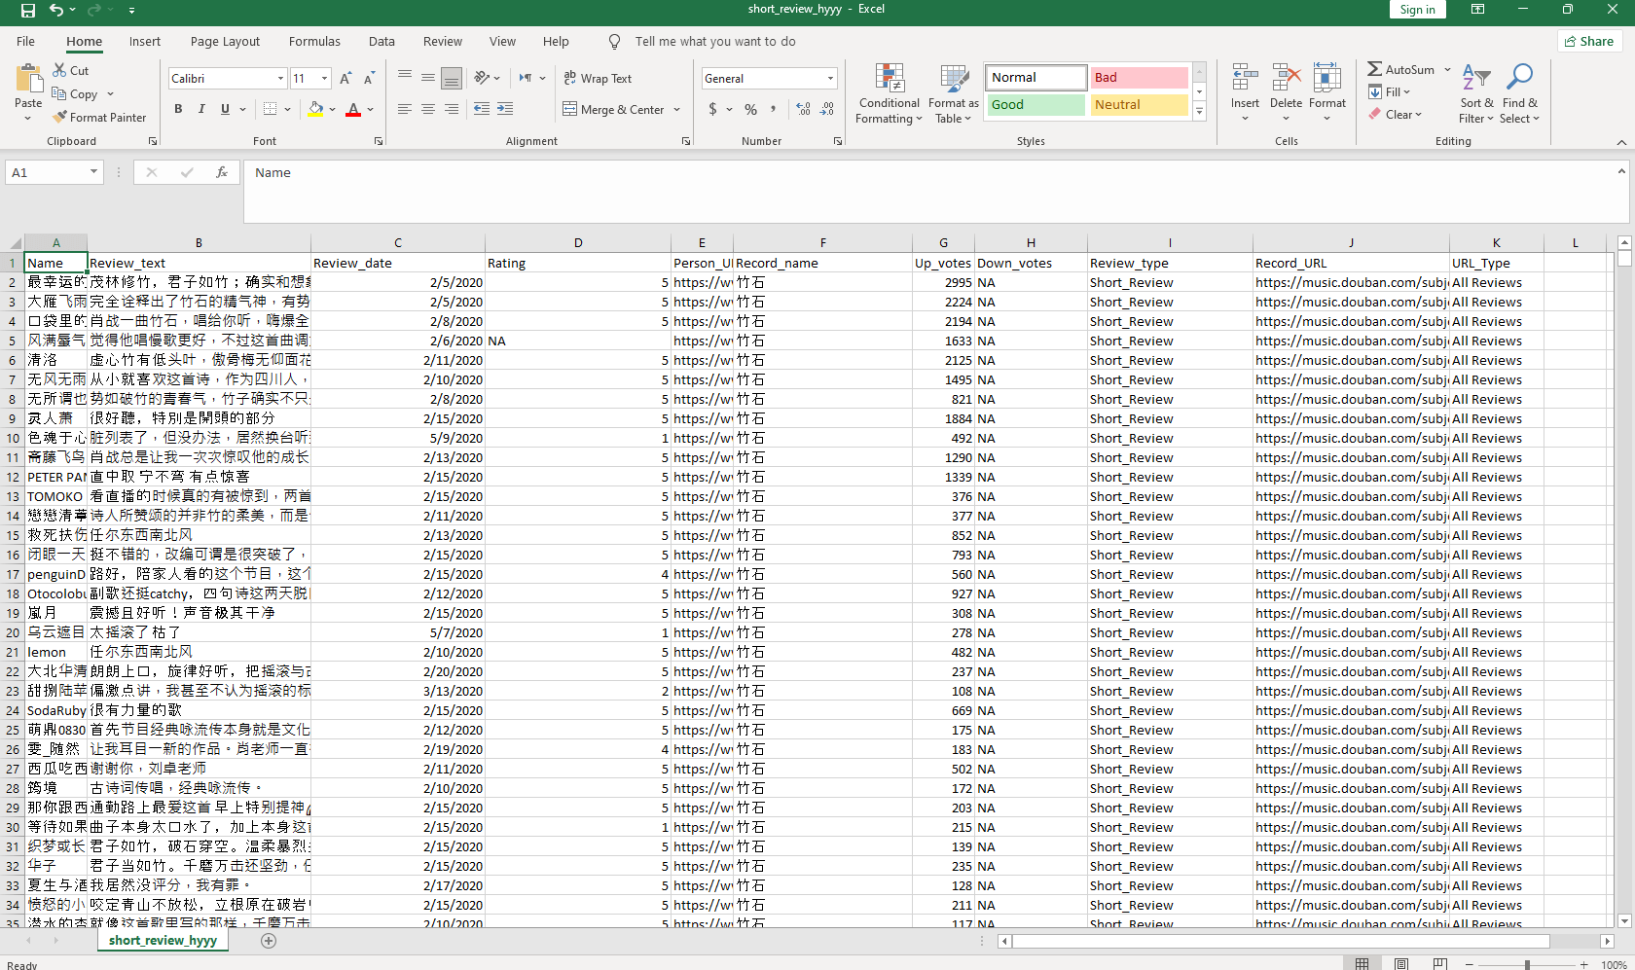Screen dimensions: 1635x970
Task: Open the Formulas ribbon tab
Action: click(x=314, y=42)
